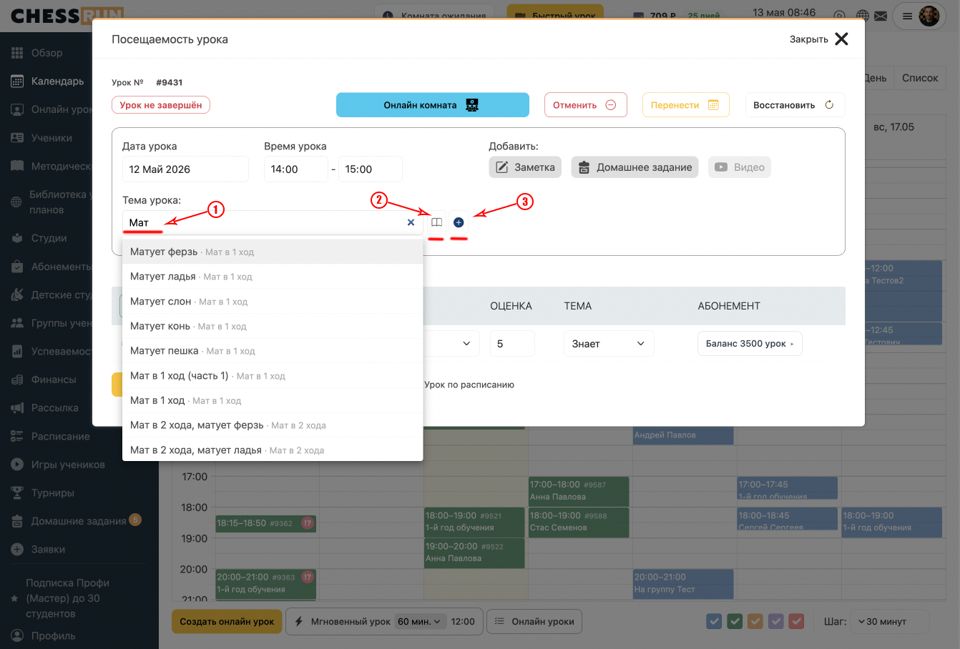Open the hamburger menu near the avatar
This screenshot has height=649, width=960.
coord(907,16)
